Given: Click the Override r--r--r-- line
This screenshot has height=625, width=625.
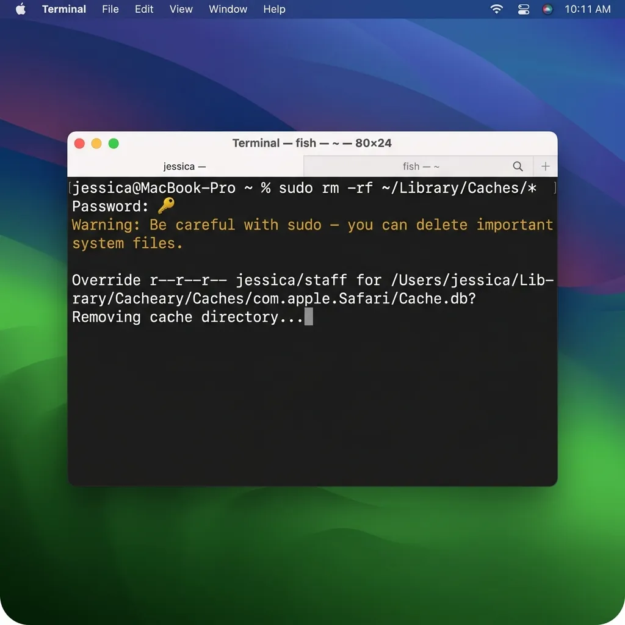Looking at the screenshot, I should [x=312, y=280].
